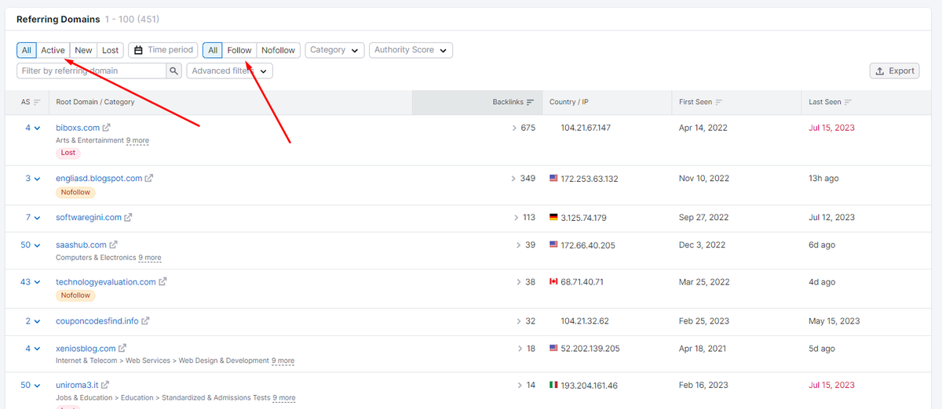Click last seen value 13h ago
Image resolution: width=942 pixels, height=409 pixels.
[823, 179]
